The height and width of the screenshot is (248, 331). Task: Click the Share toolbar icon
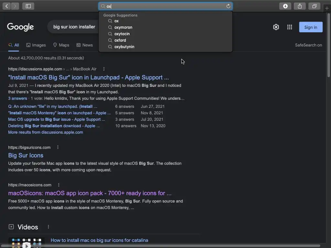300,6
